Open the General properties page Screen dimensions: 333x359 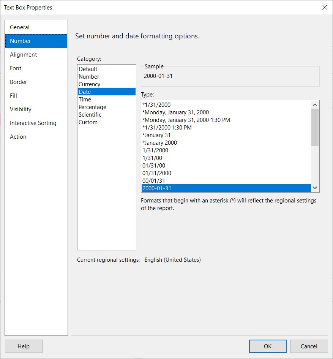coord(36,27)
